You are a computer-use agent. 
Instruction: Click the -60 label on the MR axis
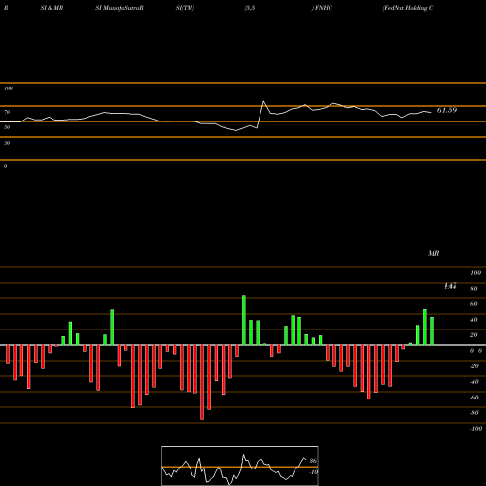(x=474, y=398)
